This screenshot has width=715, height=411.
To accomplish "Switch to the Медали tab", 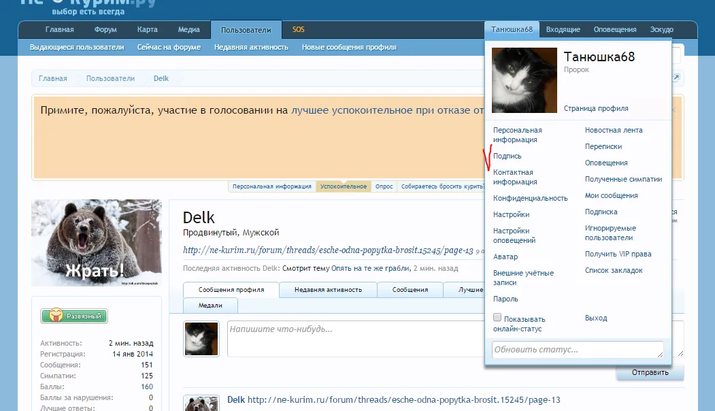I will coord(210,305).
